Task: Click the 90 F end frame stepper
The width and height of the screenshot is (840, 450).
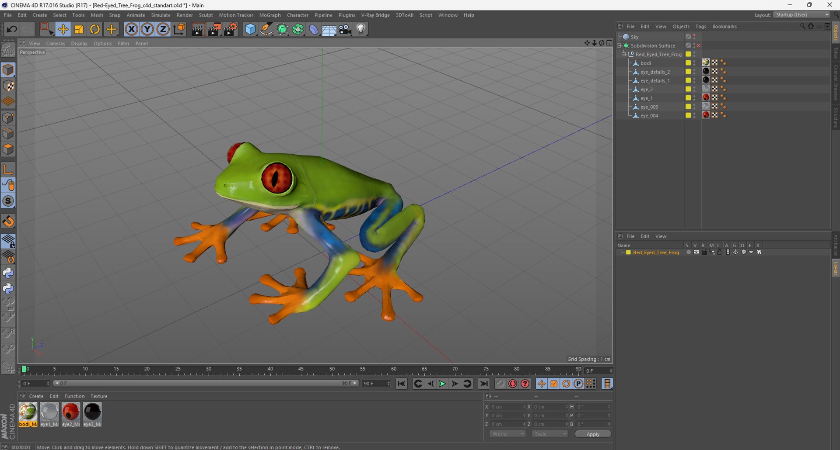Action: (388, 384)
